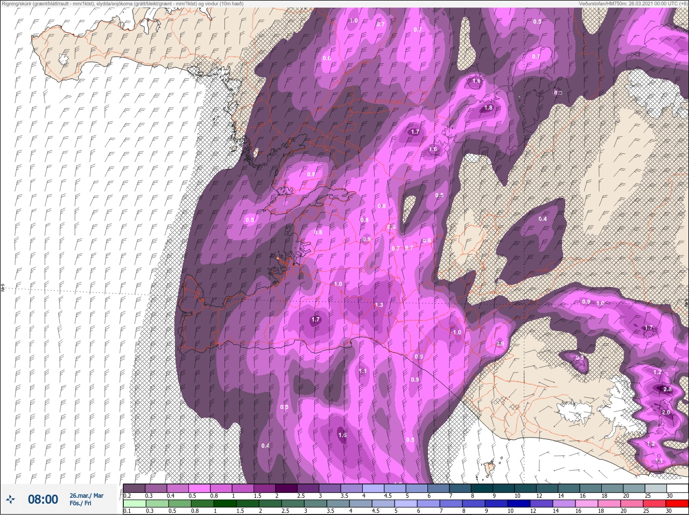
Task: Click the date label '26.mar./ Mar'
Action: point(86,496)
